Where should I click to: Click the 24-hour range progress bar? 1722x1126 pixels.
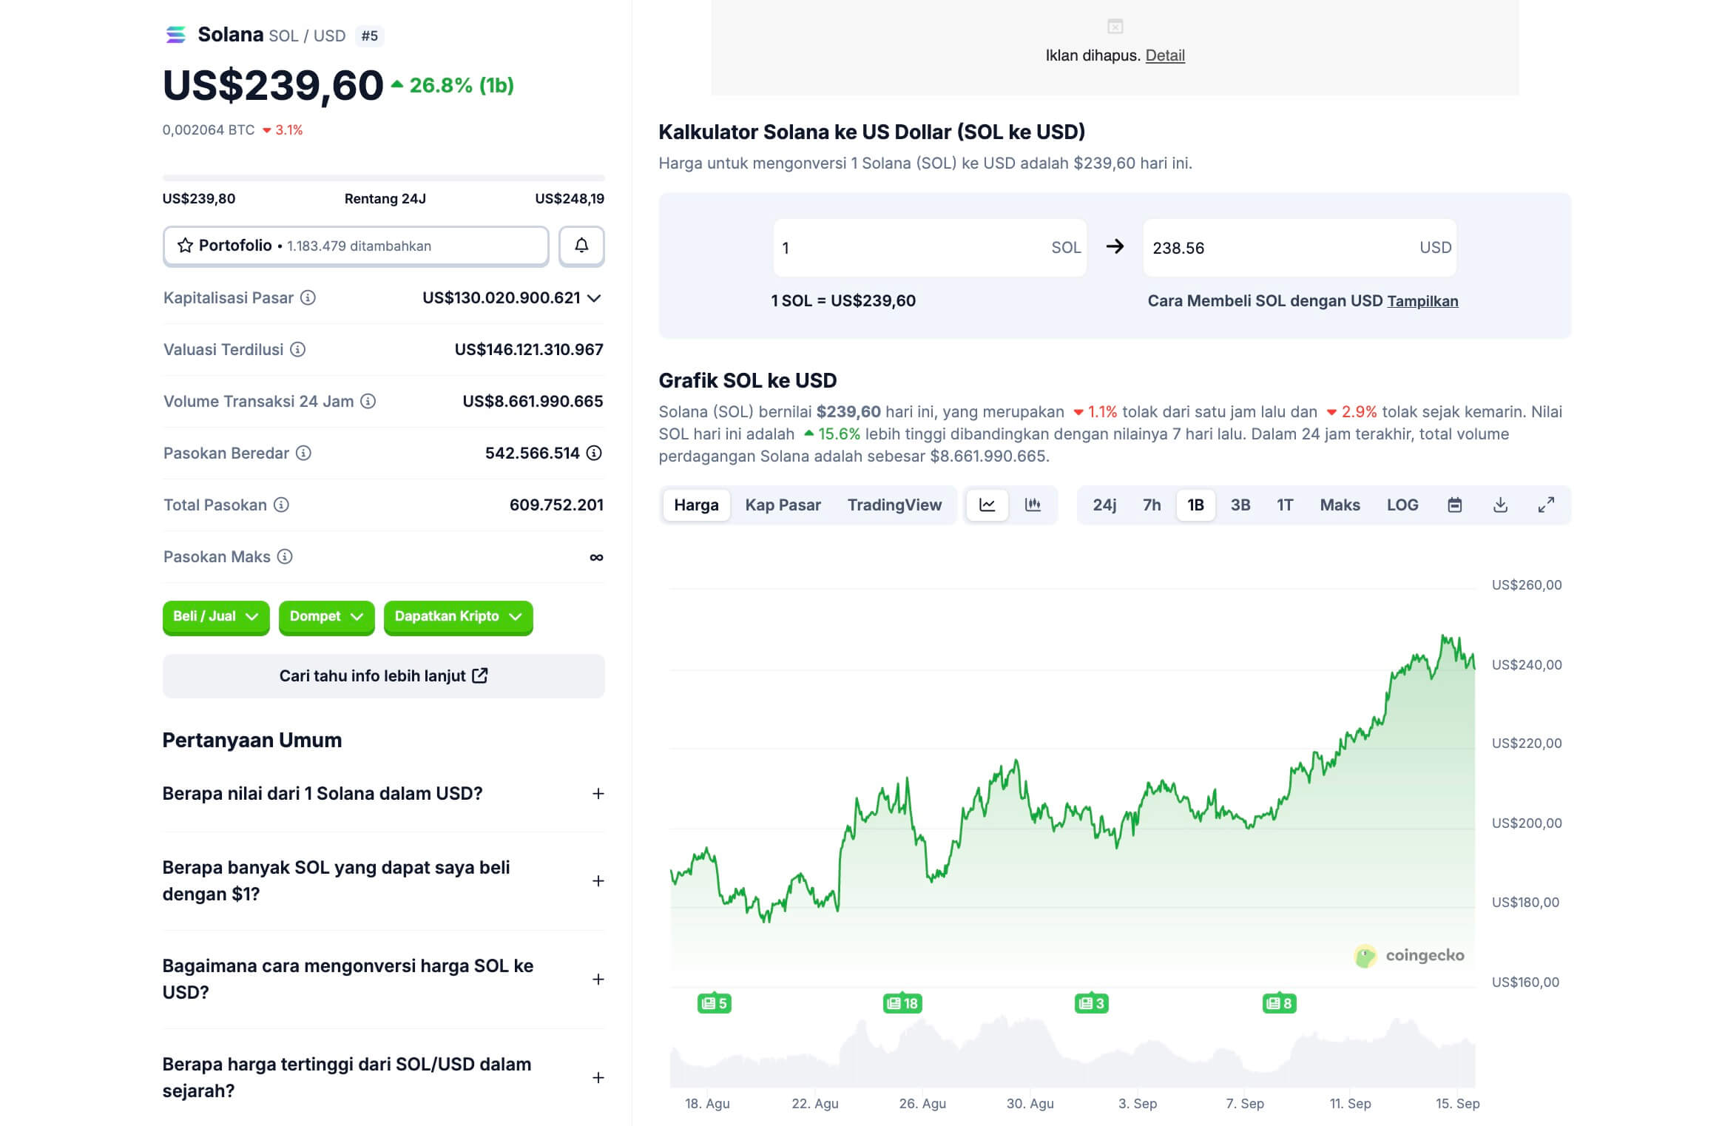pyautogui.click(x=383, y=178)
